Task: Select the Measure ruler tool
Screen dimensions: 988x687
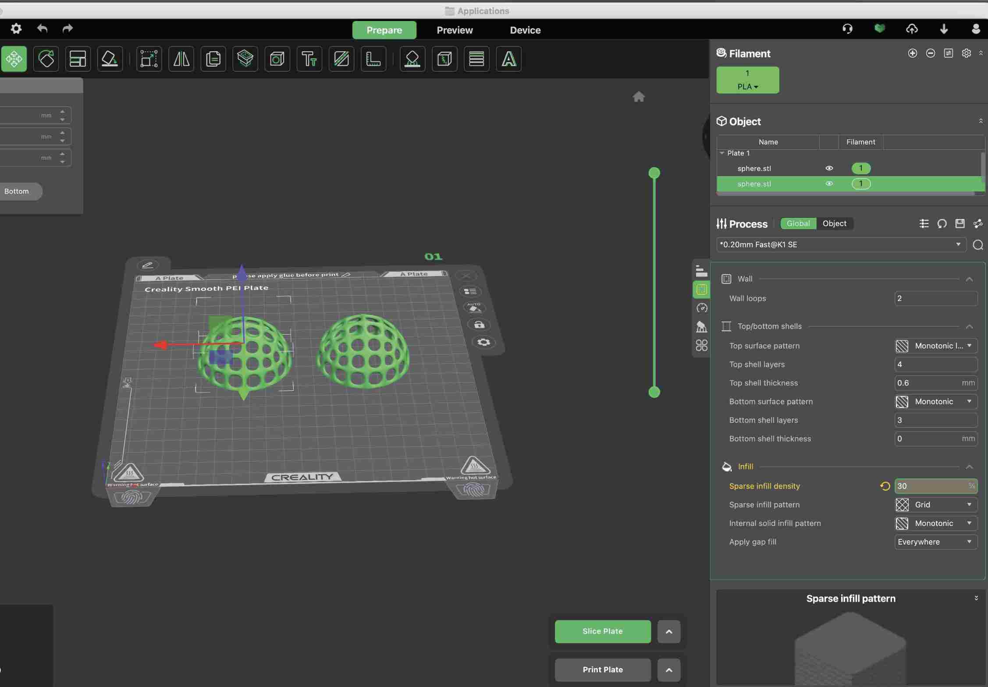Action: (x=373, y=59)
